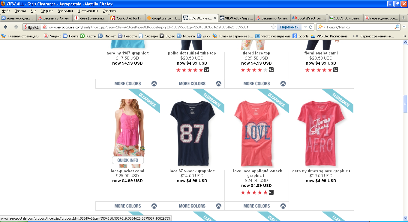Open the RP5.UA: Расписание bookmark
Viewport: 408px width, 222px height.
click(x=331, y=36)
